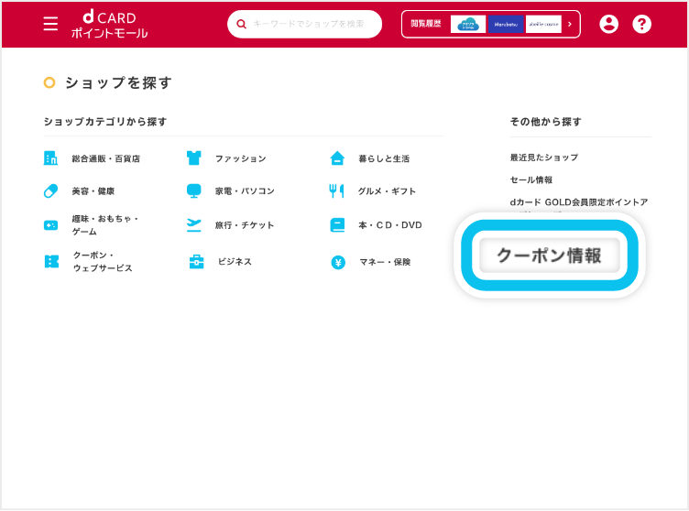Click the ファッション shirt icon
This screenshot has height=511, width=689.
[193, 158]
